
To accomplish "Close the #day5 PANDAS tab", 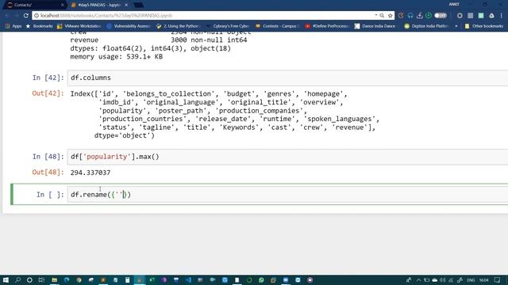I will (x=126, y=5).
